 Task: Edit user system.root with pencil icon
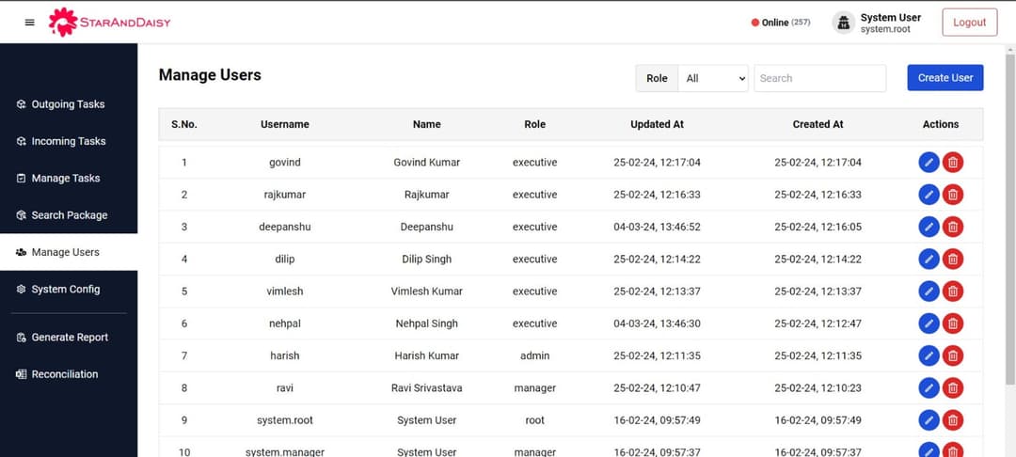[929, 420]
